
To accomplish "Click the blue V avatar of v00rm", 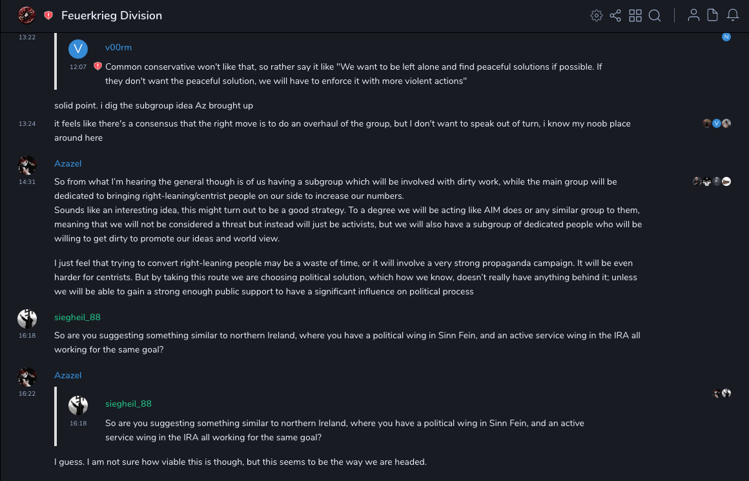I will (x=78, y=49).
